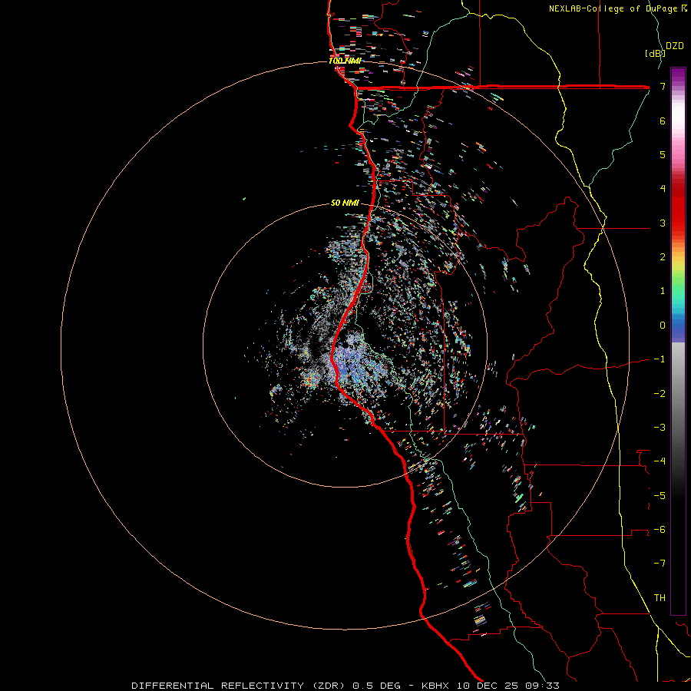Screen dimensions: 691x691
Task: Click the "[dB]" unit label
Action: [x=655, y=53]
